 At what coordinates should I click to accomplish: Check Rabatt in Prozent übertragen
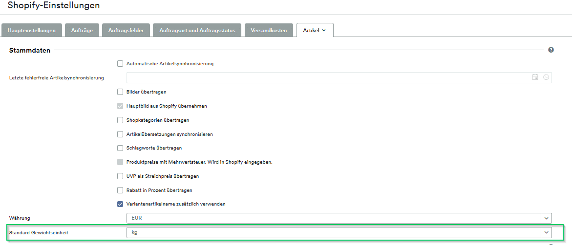click(x=120, y=190)
